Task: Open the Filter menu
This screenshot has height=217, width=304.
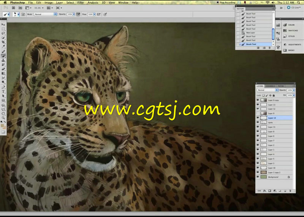Action: click(x=81, y=3)
